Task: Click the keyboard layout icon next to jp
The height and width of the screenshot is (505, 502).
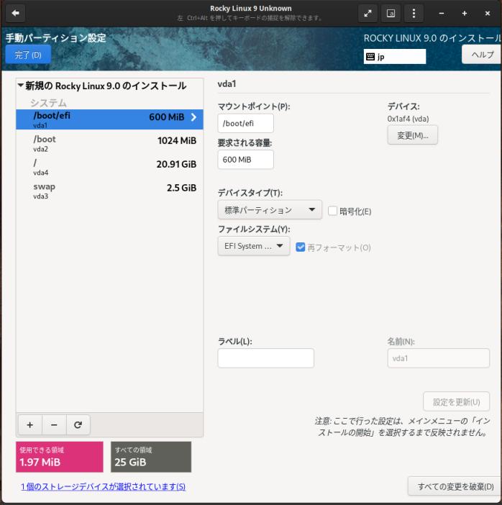Action: 370,57
